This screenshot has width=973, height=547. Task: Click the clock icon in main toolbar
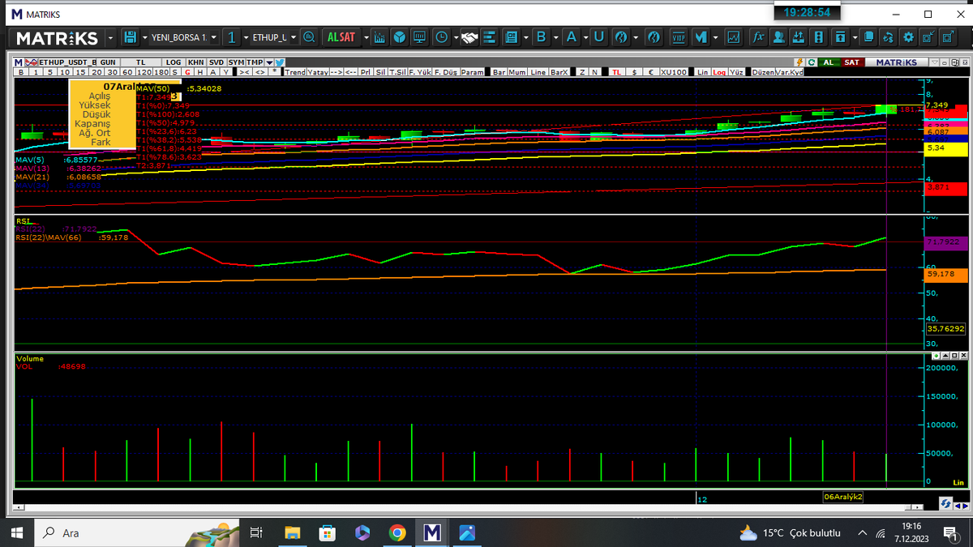tap(441, 37)
